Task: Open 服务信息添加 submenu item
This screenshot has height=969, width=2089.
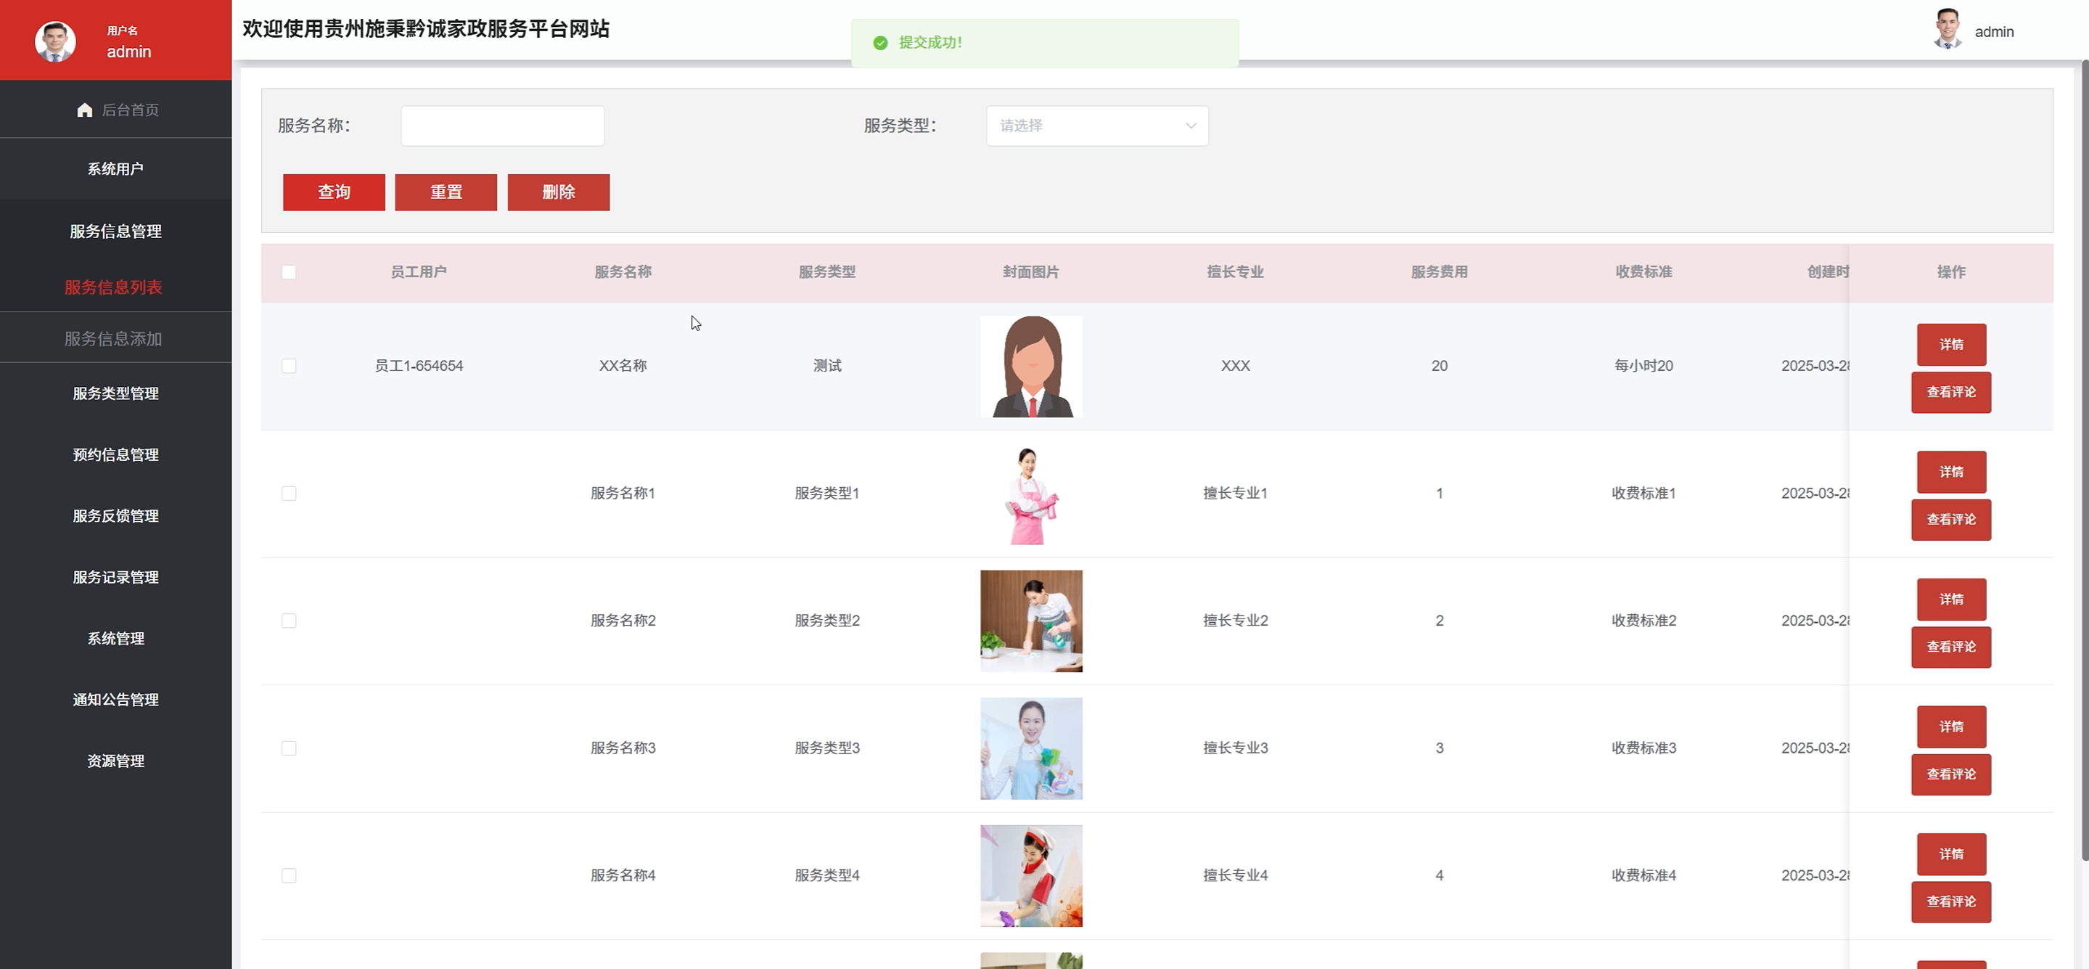Action: pos(113,338)
